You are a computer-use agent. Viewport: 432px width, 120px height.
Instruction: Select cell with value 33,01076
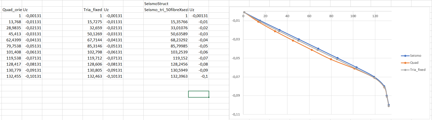coord(166,28)
